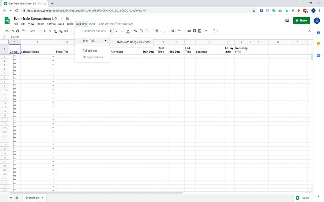Hide the menus with collapse arrow
The height and width of the screenshot is (202, 324).
tap(309, 31)
